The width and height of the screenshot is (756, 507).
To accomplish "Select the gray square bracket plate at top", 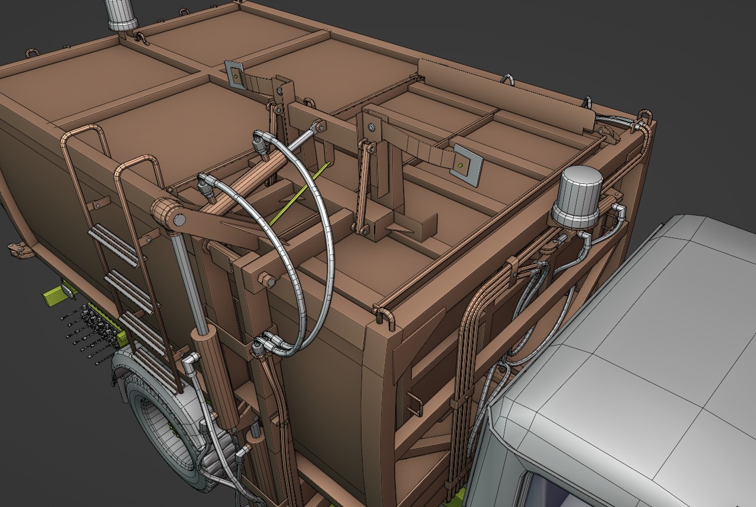I will [x=236, y=74].
